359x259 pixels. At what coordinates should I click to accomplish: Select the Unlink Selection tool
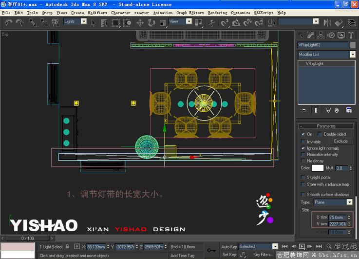coord(44,23)
